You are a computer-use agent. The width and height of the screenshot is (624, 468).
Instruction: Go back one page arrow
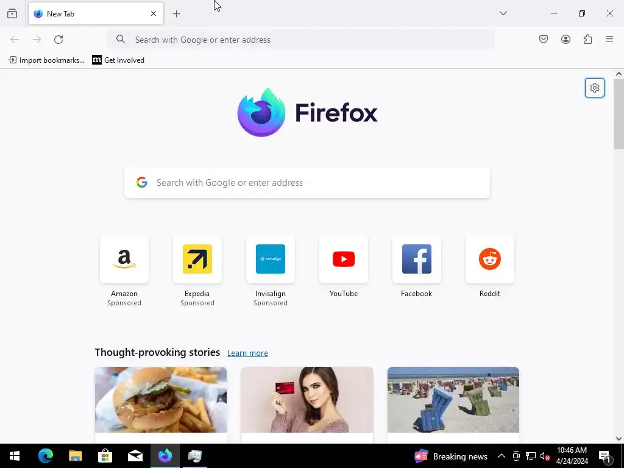point(15,39)
